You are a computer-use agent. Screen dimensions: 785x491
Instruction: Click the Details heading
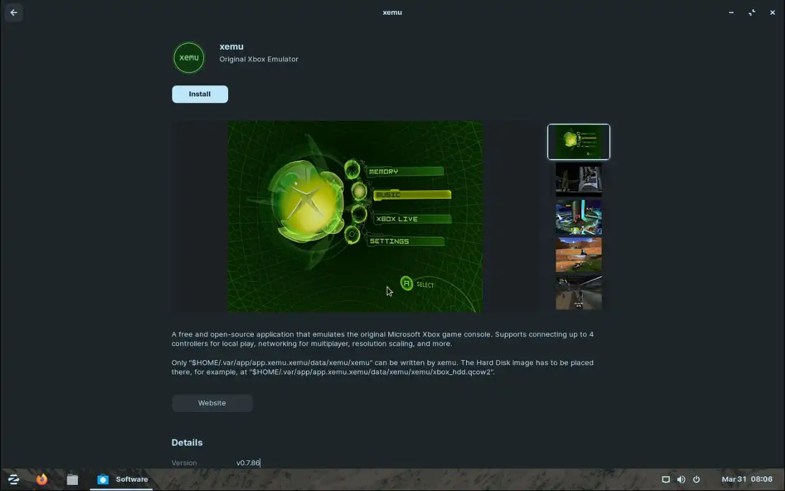[x=187, y=443]
